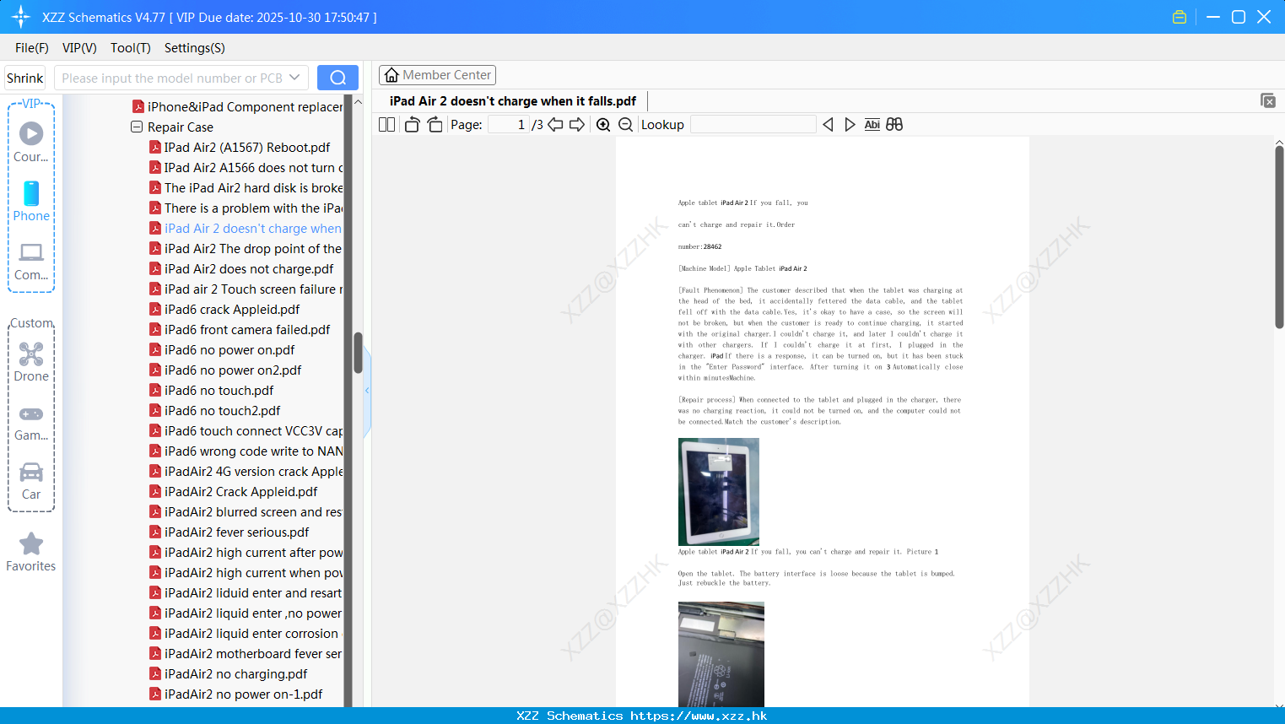
Task: Zoom out of the PDF
Action: pyautogui.click(x=626, y=125)
